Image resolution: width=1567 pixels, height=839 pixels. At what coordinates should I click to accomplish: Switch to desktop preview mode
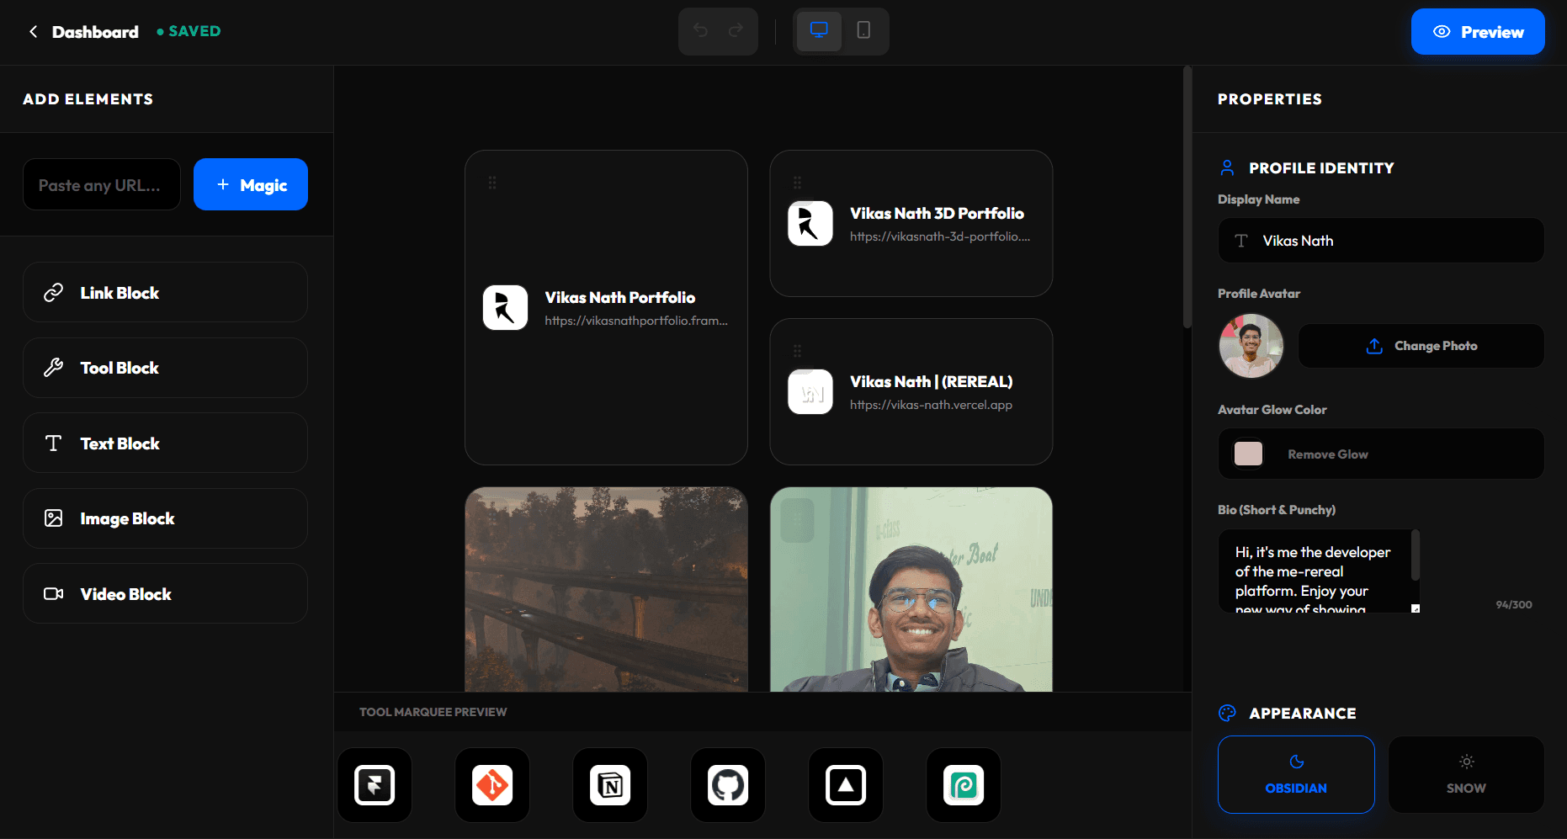(818, 31)
